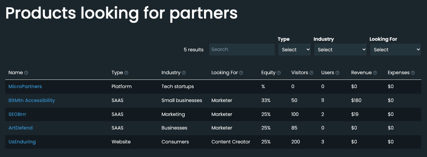Click the help icon next to Expenses

point(413,73)
